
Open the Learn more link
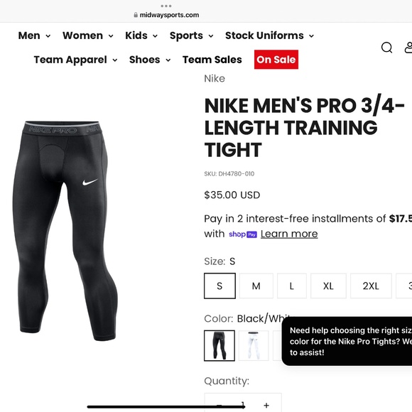289,234
